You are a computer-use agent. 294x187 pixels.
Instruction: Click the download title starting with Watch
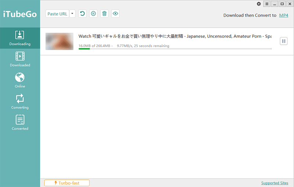[175, 36]
